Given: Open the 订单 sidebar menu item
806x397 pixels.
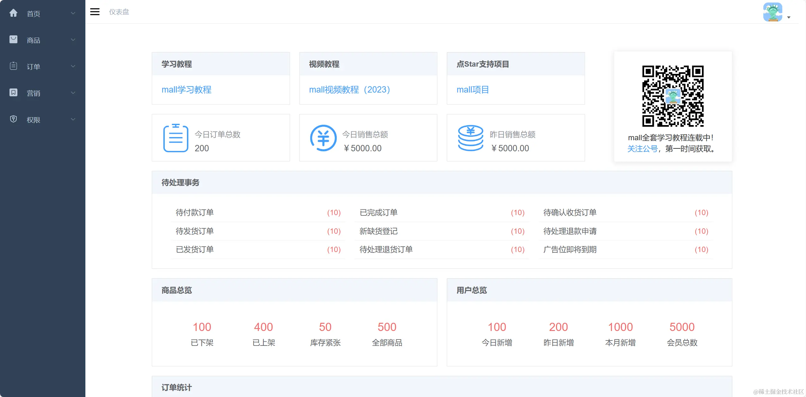Looking at the screenshot, I should tap(34, 67).
